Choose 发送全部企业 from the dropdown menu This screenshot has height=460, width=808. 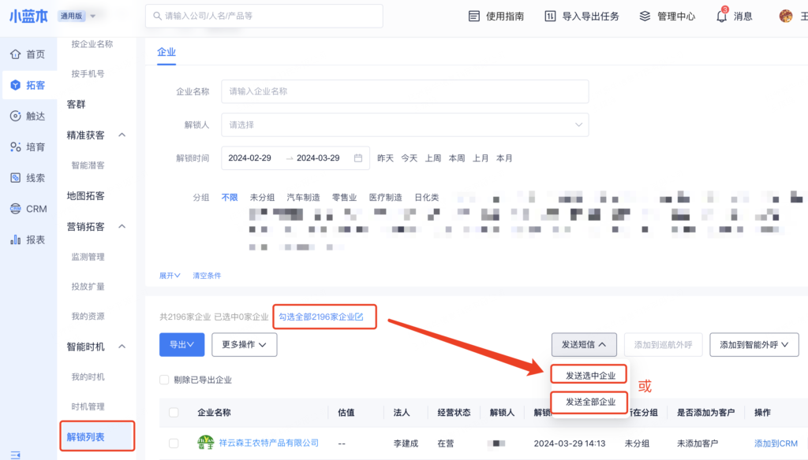pyautogui.click(x=589, y=402)
